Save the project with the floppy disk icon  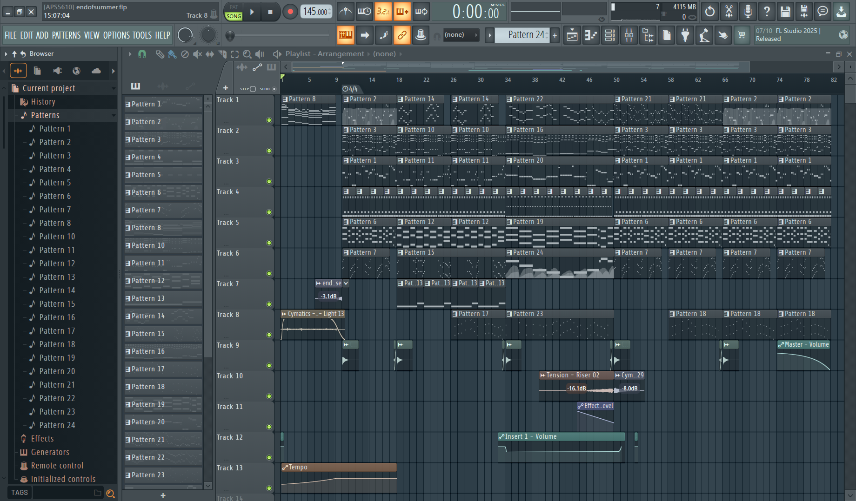785,12
